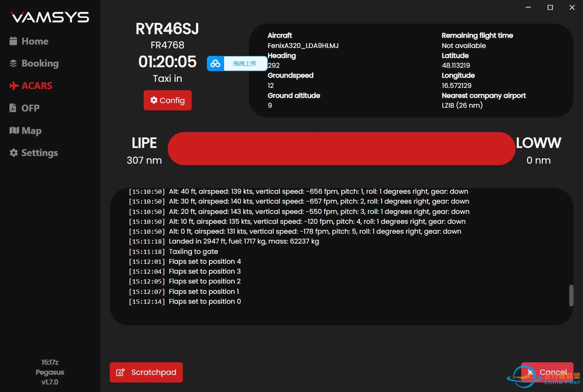Click the Settings gear icon

click(14, 153)
